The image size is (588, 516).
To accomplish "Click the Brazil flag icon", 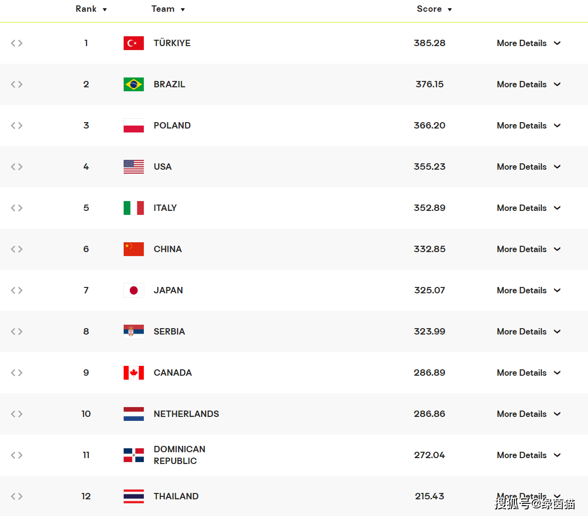I will (134, 84).
